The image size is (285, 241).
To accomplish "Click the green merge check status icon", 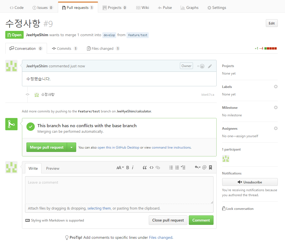I will point(31,127).
